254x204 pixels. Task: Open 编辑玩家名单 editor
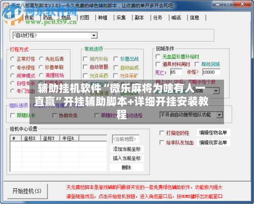213,143
